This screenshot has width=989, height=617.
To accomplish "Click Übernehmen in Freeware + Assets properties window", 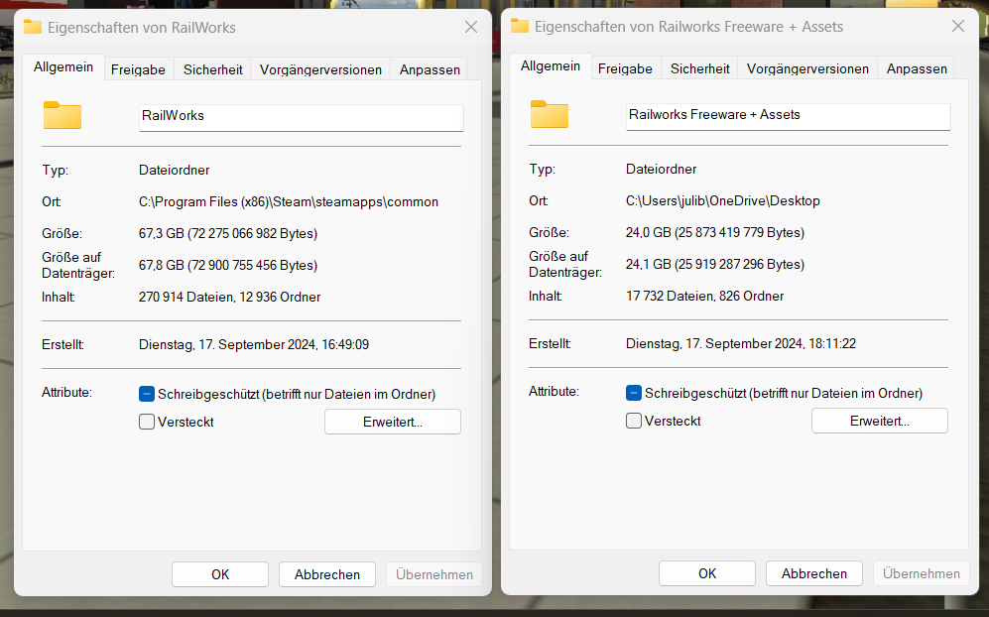I will point(922,572).
